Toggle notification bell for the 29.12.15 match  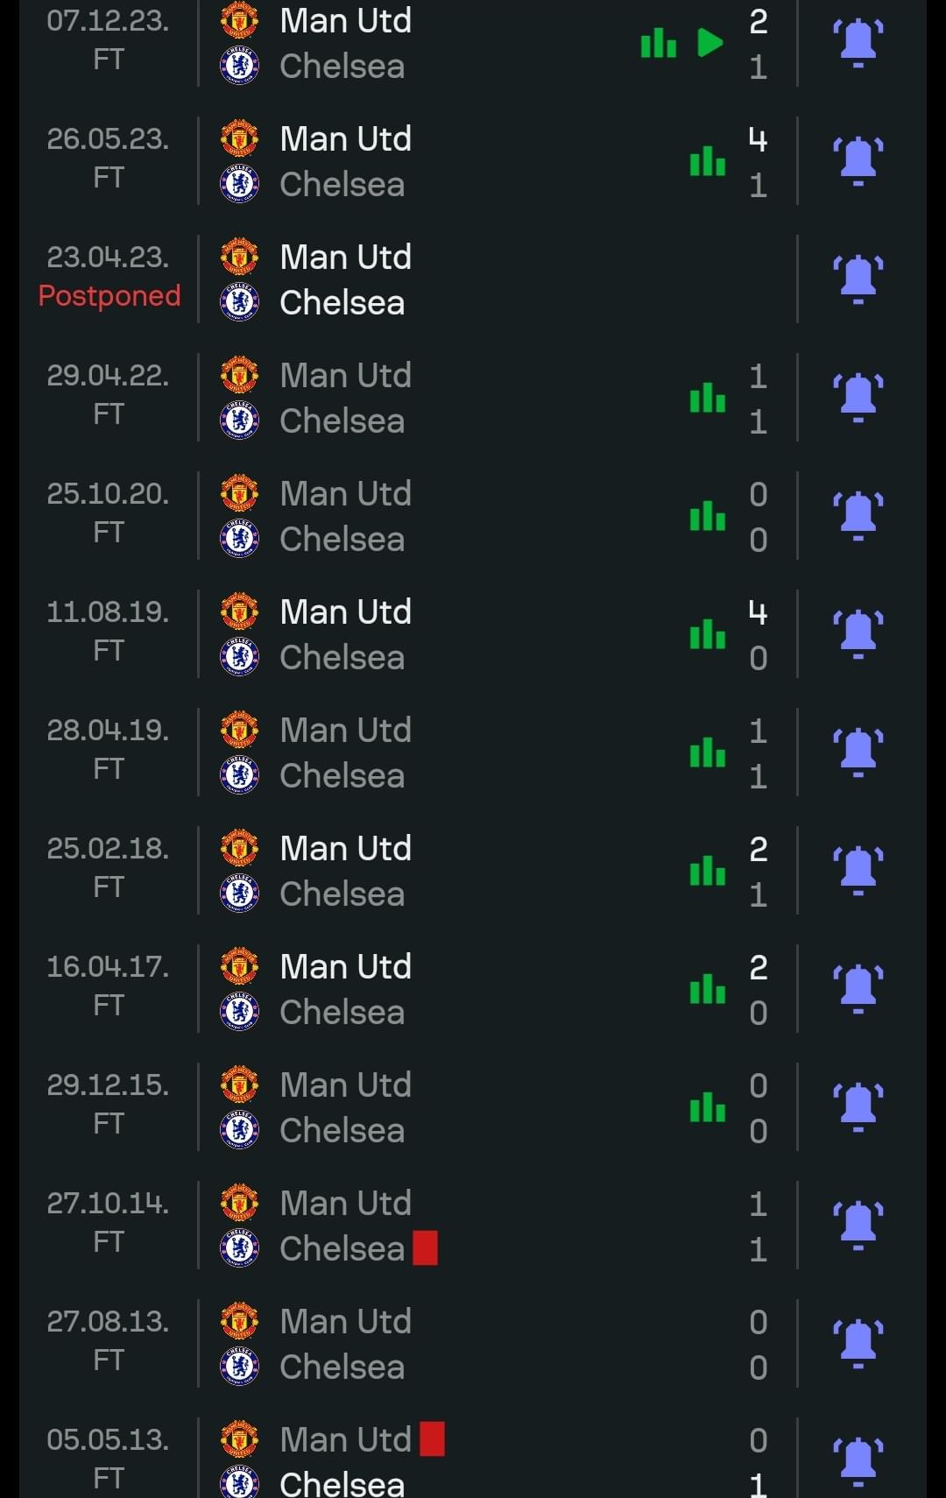858,1107
